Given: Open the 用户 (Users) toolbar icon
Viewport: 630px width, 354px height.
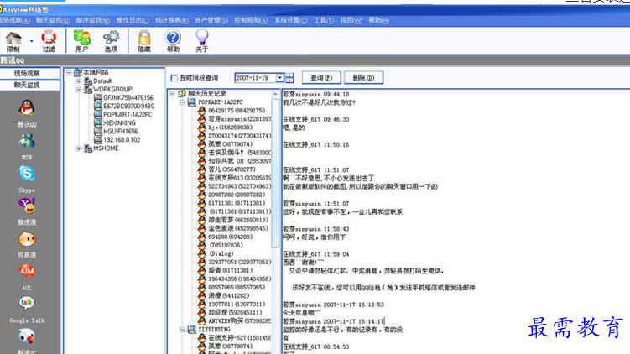Looking at the screenshot, I should (82, 38).
